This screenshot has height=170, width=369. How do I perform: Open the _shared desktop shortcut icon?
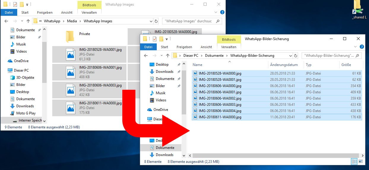tap(357, 10)
